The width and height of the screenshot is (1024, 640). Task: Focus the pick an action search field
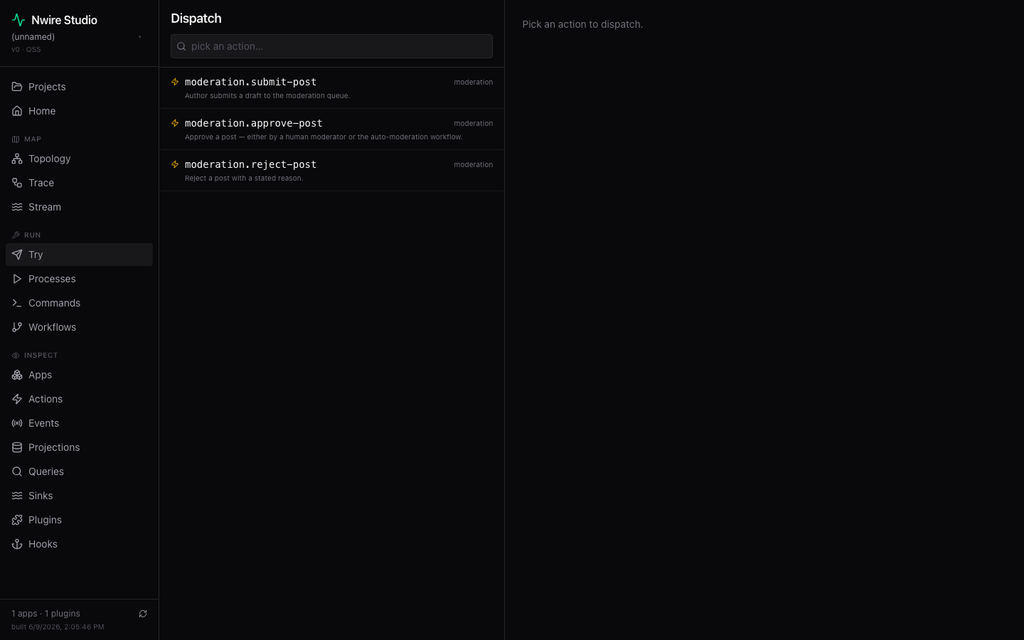(x=331, y=46)
